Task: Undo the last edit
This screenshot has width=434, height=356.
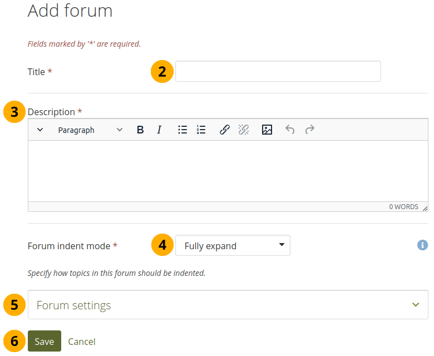Action: point(290,130)
